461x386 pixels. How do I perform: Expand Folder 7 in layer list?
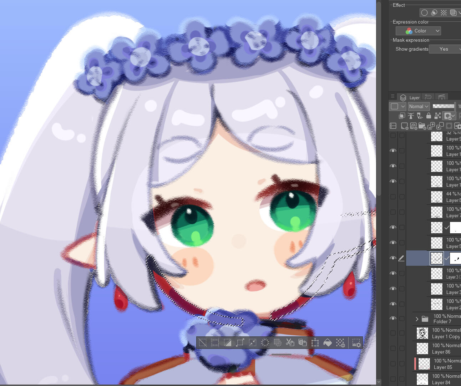click(417, 319)
